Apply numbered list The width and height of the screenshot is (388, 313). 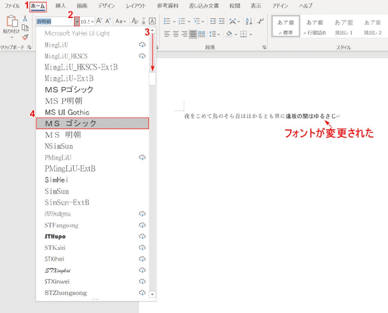pyautogui.click(x=182, y=21)
